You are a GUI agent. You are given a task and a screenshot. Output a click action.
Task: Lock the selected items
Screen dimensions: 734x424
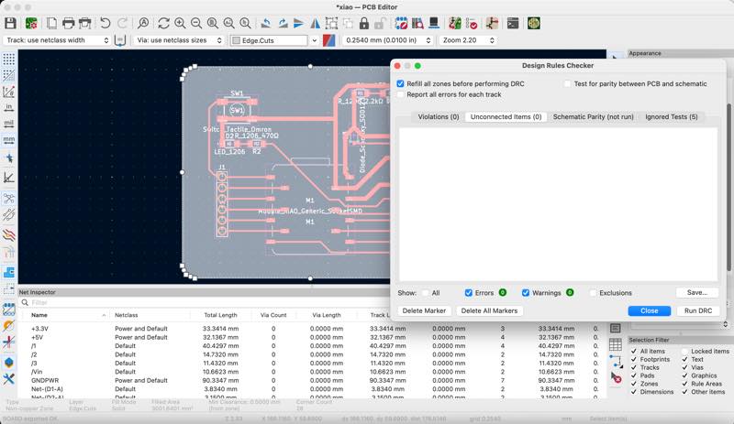pyautogui.click(x=364, y=23)
